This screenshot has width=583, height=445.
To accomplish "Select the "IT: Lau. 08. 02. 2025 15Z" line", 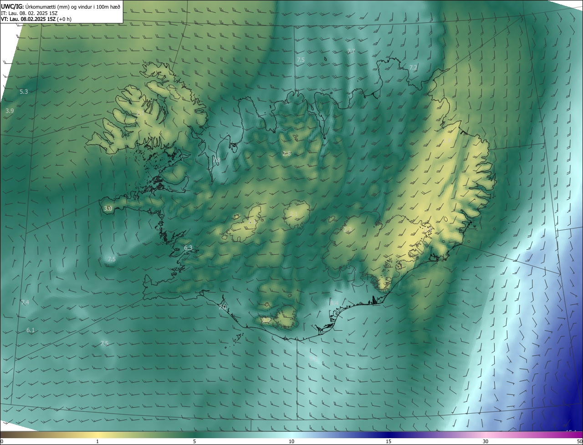I will (29, 13).
